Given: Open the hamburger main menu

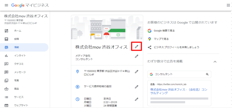Looking at the screenshot, I should pyautogui.click(x=6, y=5).
